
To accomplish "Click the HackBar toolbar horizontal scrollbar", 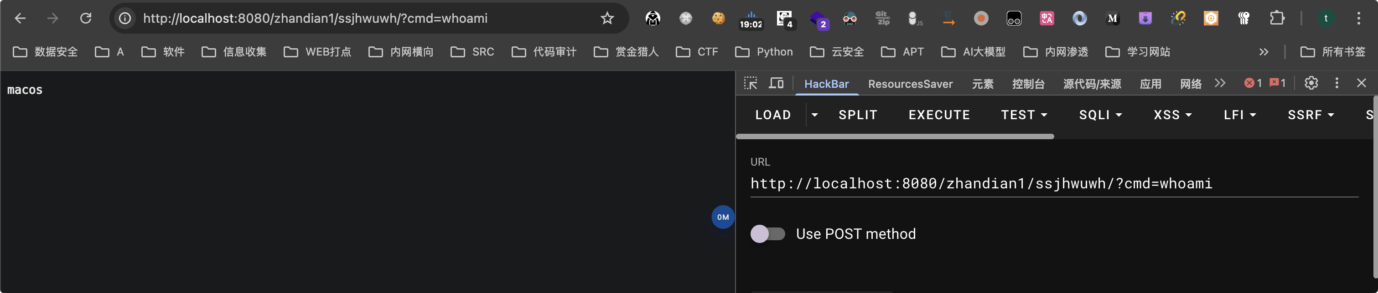I will coord(894,136).
